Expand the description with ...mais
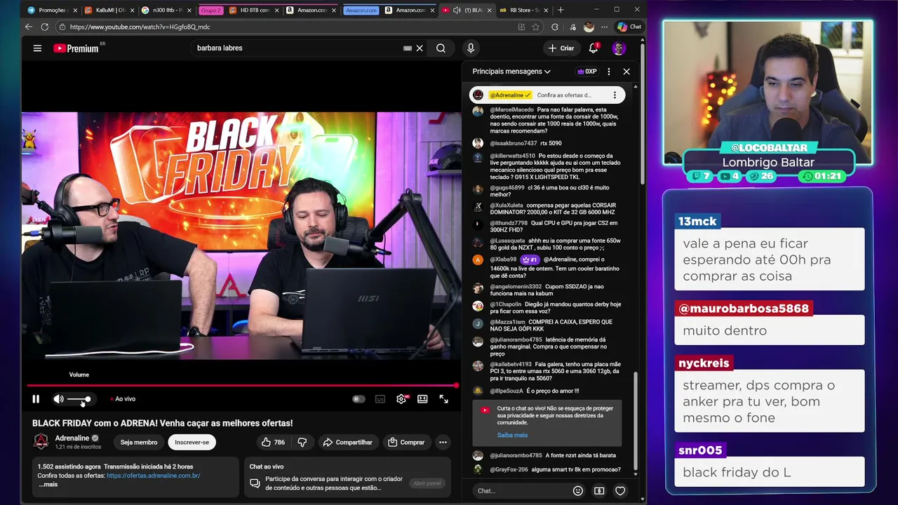Screen dimensions: 898x505 pyautogui.click(x=48, y=485)
